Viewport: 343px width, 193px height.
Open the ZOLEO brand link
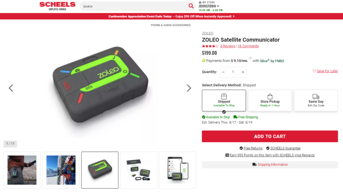pyautogui.click(x=207, y=33)
